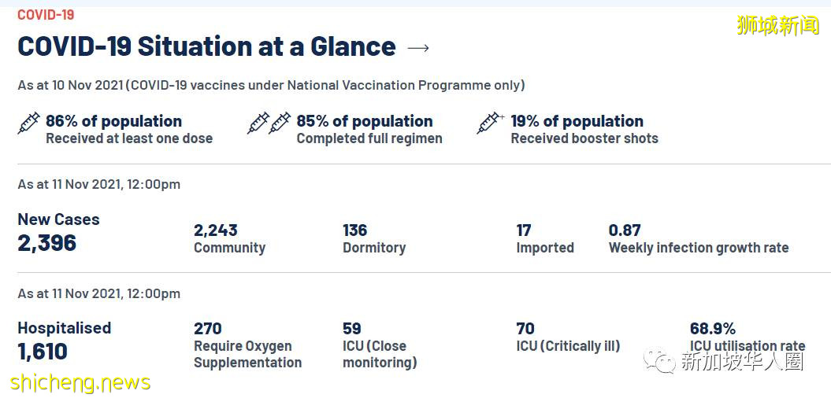The height and width of the screenshot is (398, 831).
Task: Click the booster shot syringe icon
Action: 490,123
